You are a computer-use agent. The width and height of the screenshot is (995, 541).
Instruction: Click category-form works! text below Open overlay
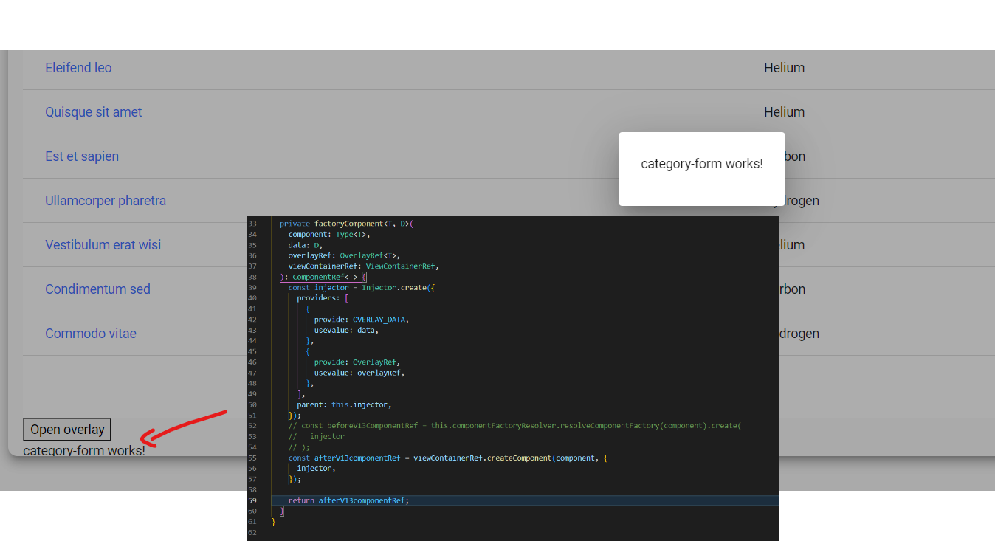click(x=84, y=450)
